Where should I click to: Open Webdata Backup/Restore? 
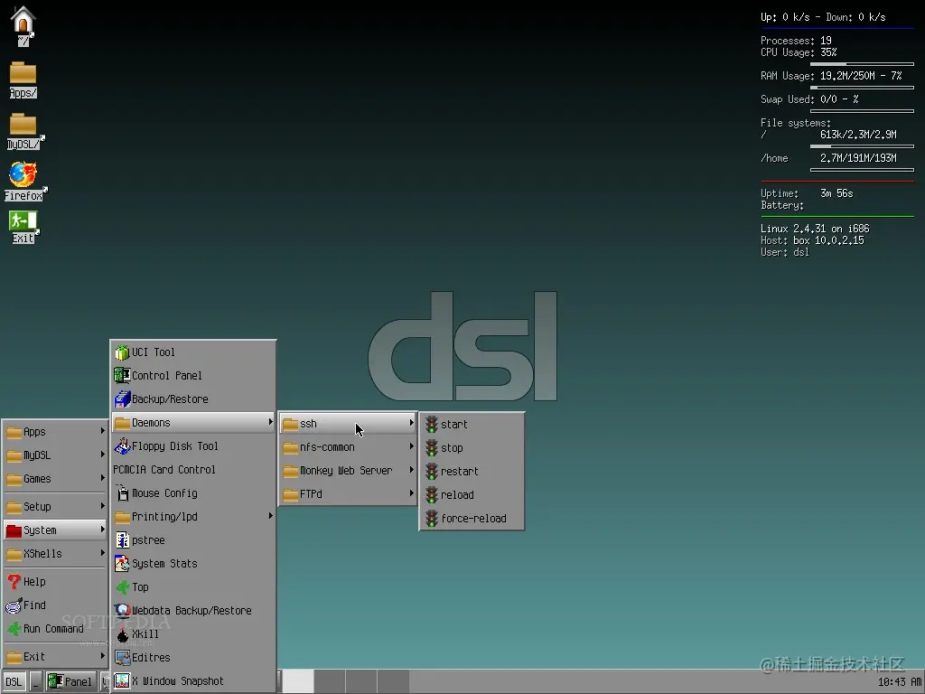tap(193, 611)
